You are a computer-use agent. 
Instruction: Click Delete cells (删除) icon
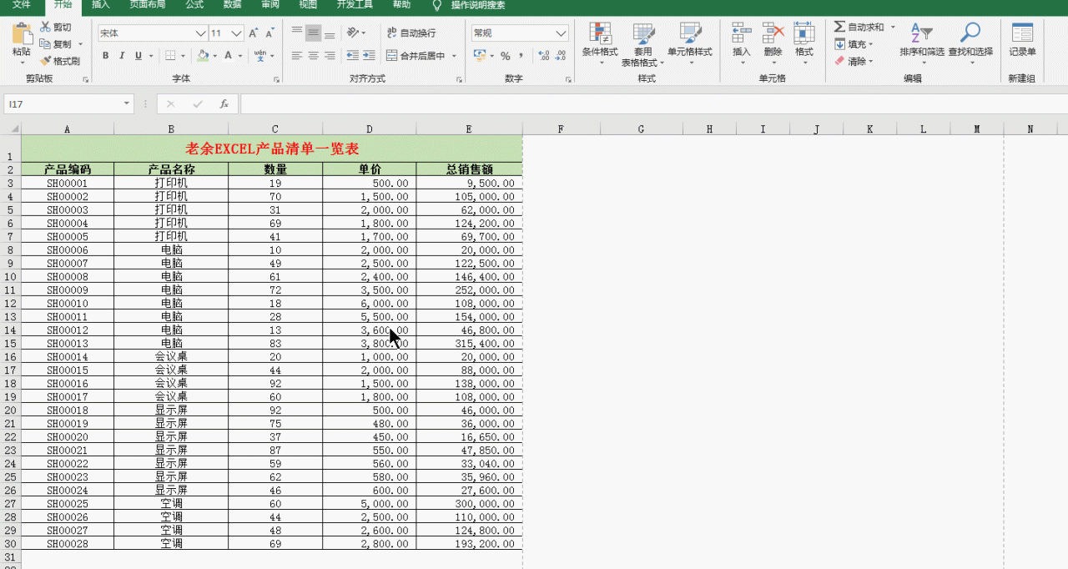(x=773, y=33)
